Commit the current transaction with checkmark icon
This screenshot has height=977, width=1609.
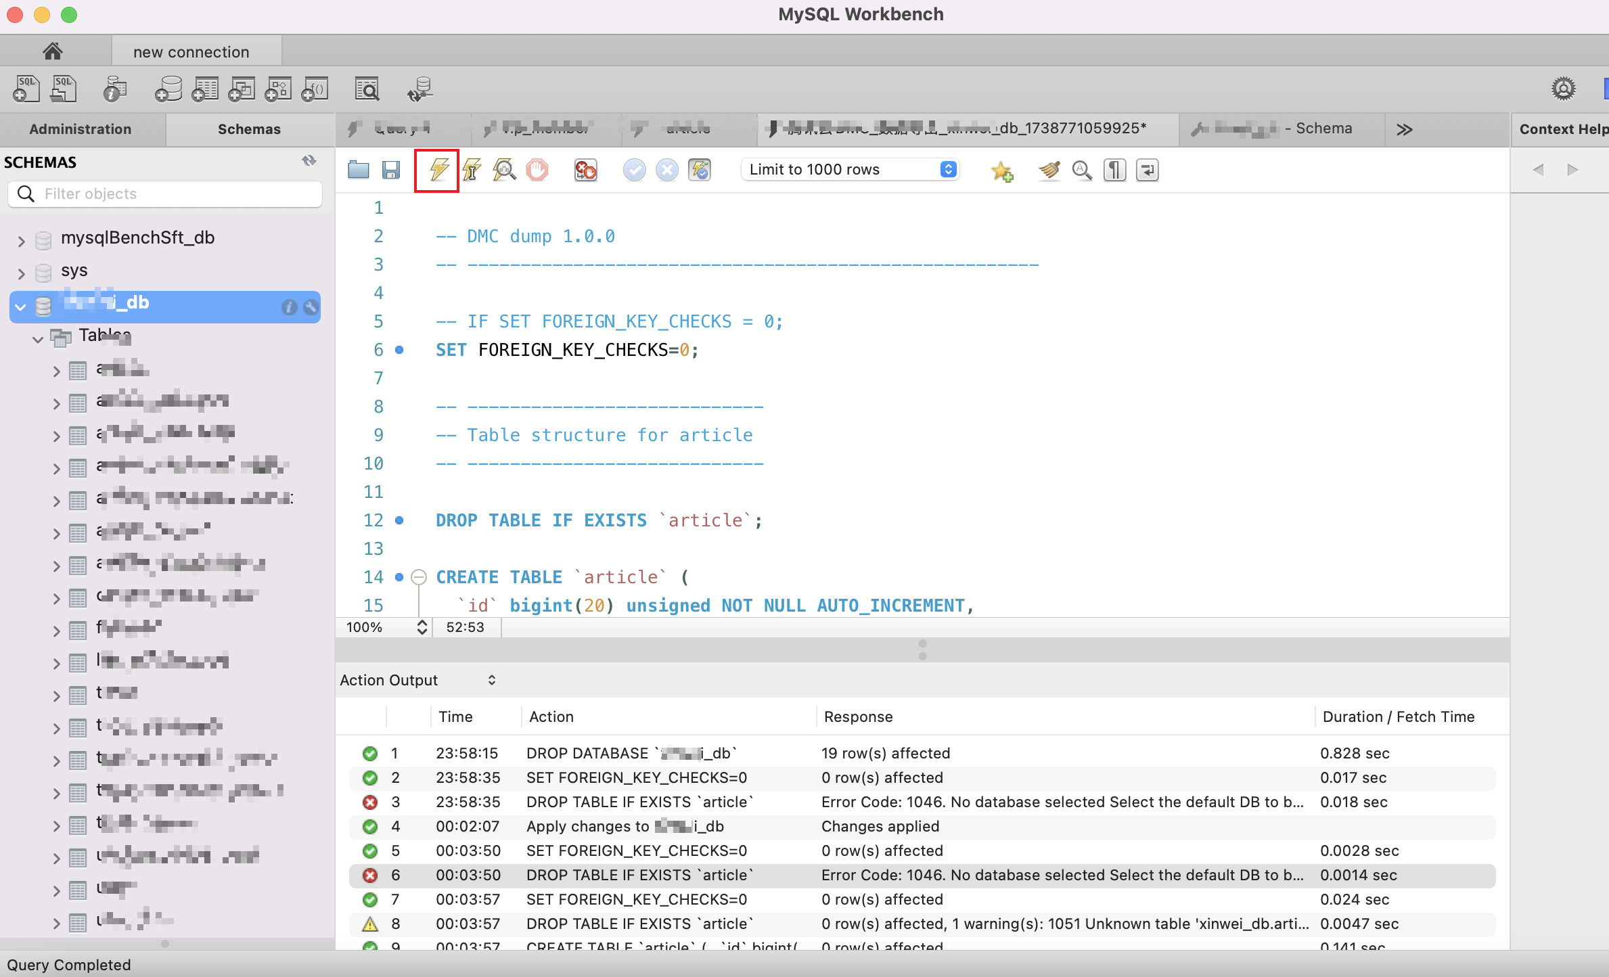634,170
